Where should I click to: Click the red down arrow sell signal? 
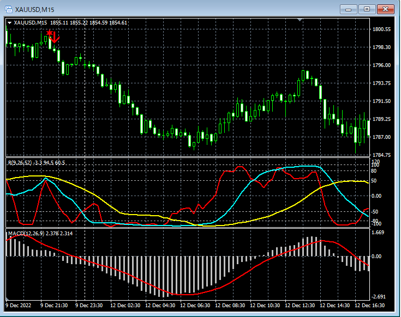pos(55,38)
